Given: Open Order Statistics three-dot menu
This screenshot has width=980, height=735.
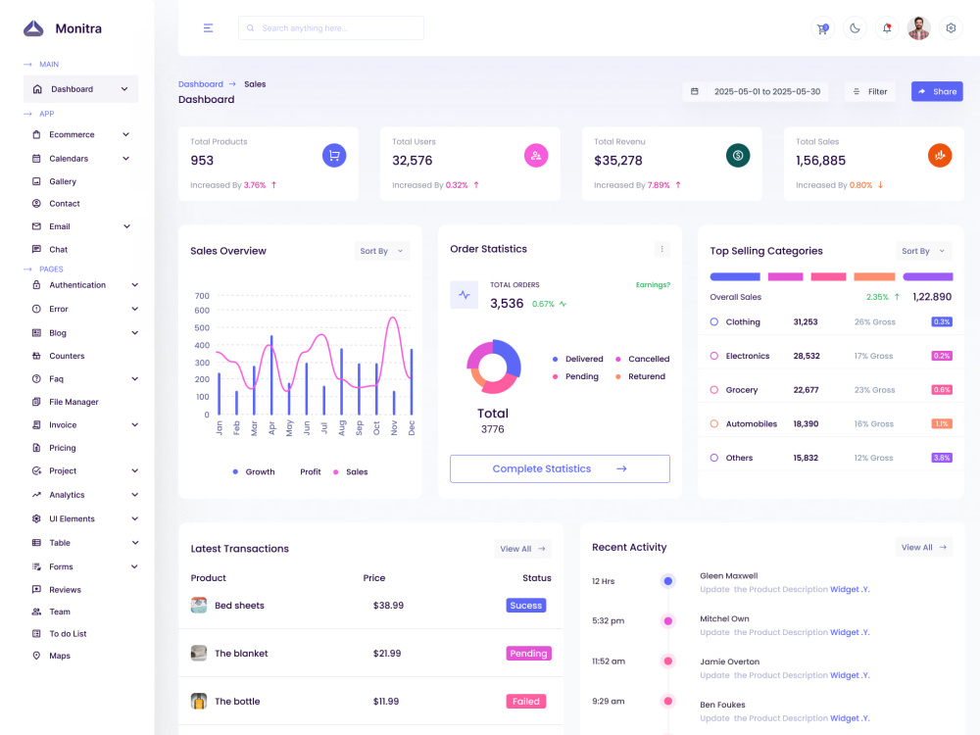Looking at the screenshot, I should pos(661,249).
